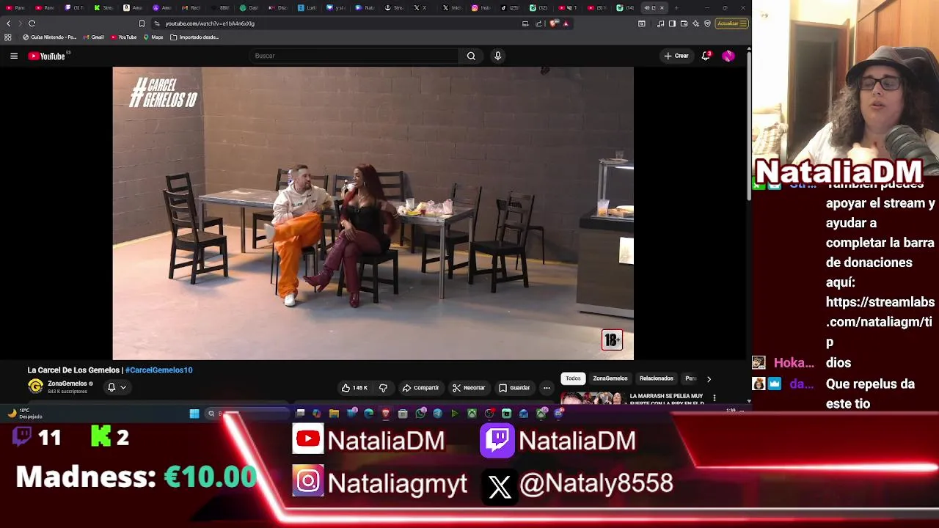The height and width of the screenshot is (528, 939).
Task: Open File Explorer folder on taskbar
Action: (334, 414)
